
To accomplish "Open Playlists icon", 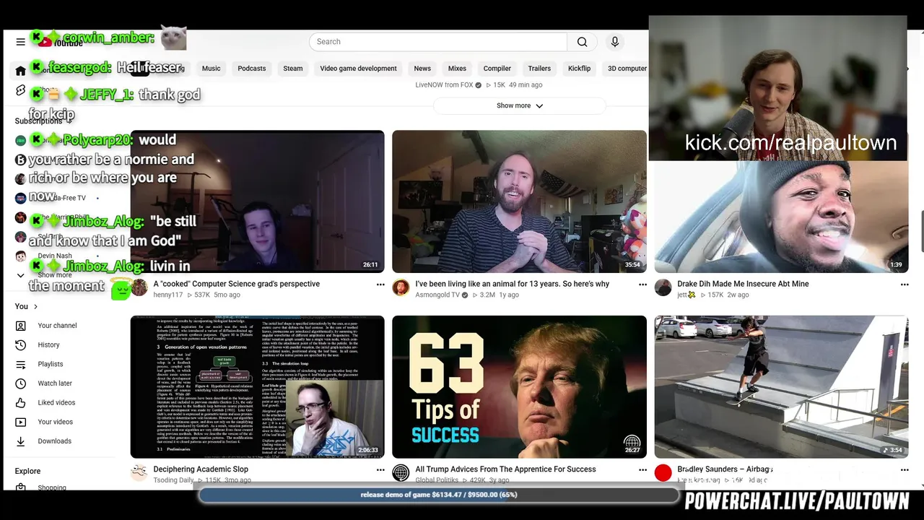I will tap(20, 364).
